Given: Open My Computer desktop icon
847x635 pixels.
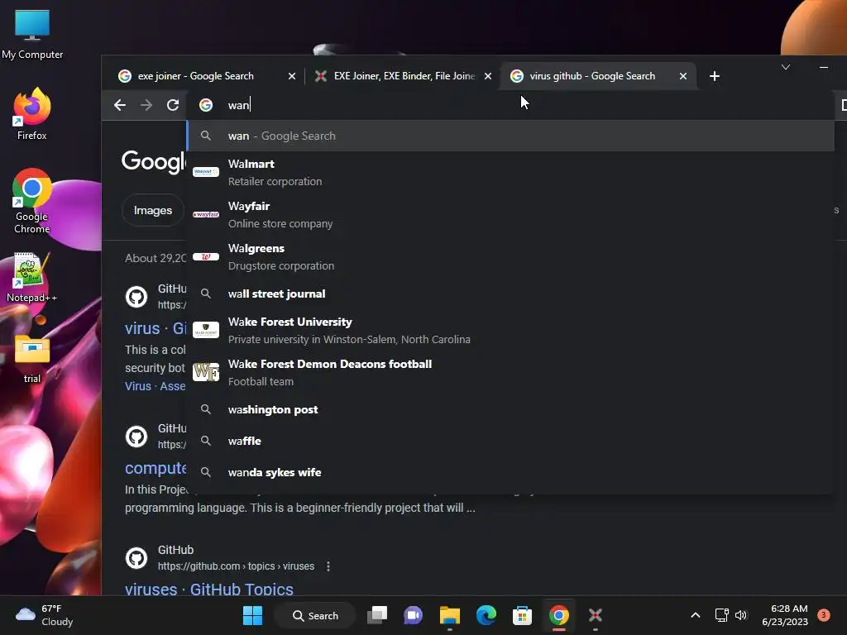Looking at the screenshot, I should [x=32, y=34].
